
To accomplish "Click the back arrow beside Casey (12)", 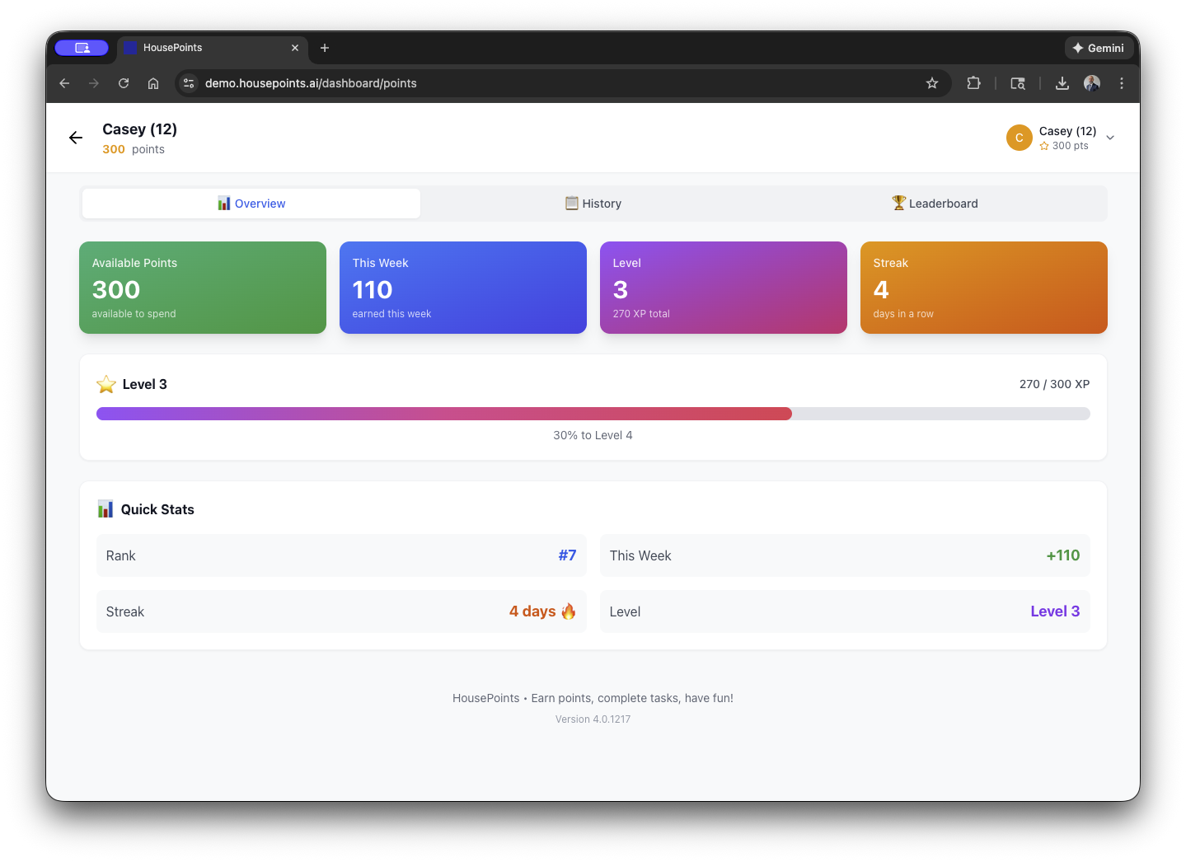I will tap(76, 138).
